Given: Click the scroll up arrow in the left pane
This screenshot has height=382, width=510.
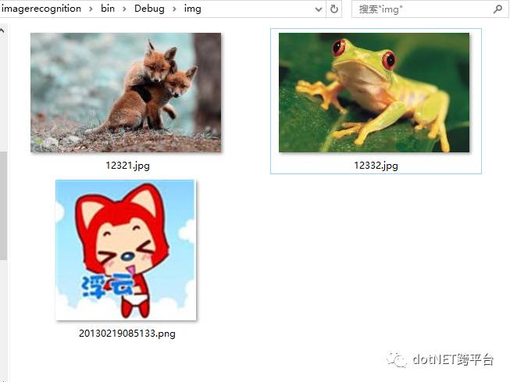Looking at the screenshot, I should 2,31.
